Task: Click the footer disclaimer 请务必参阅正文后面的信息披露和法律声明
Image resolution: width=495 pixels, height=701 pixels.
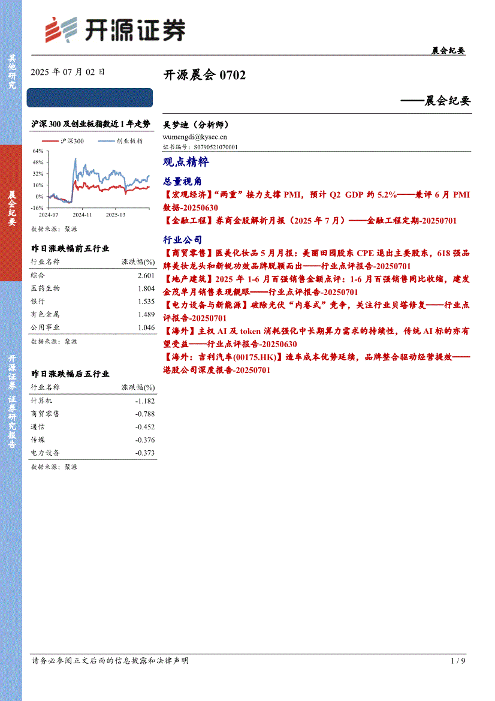Action: tap(110, 660)
